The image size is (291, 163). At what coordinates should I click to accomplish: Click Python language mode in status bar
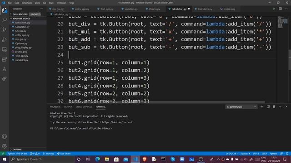click(x=273, y=153)
